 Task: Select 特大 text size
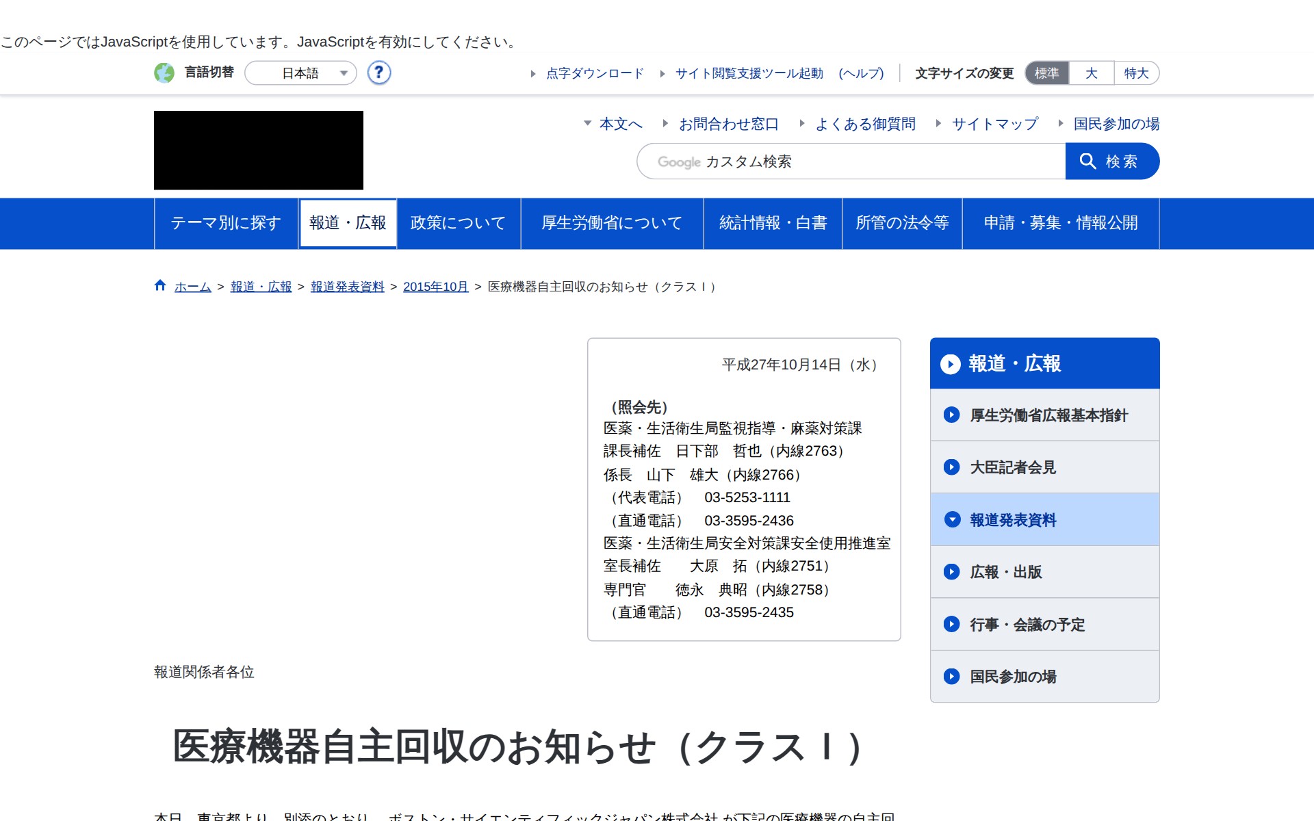[1135, 73]
